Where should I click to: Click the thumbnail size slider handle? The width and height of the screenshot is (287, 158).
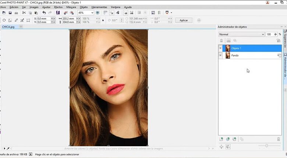[267, 146]
